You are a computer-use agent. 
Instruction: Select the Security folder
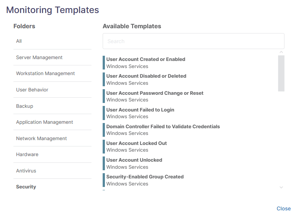pyautogui.click(x=52, y=187)
